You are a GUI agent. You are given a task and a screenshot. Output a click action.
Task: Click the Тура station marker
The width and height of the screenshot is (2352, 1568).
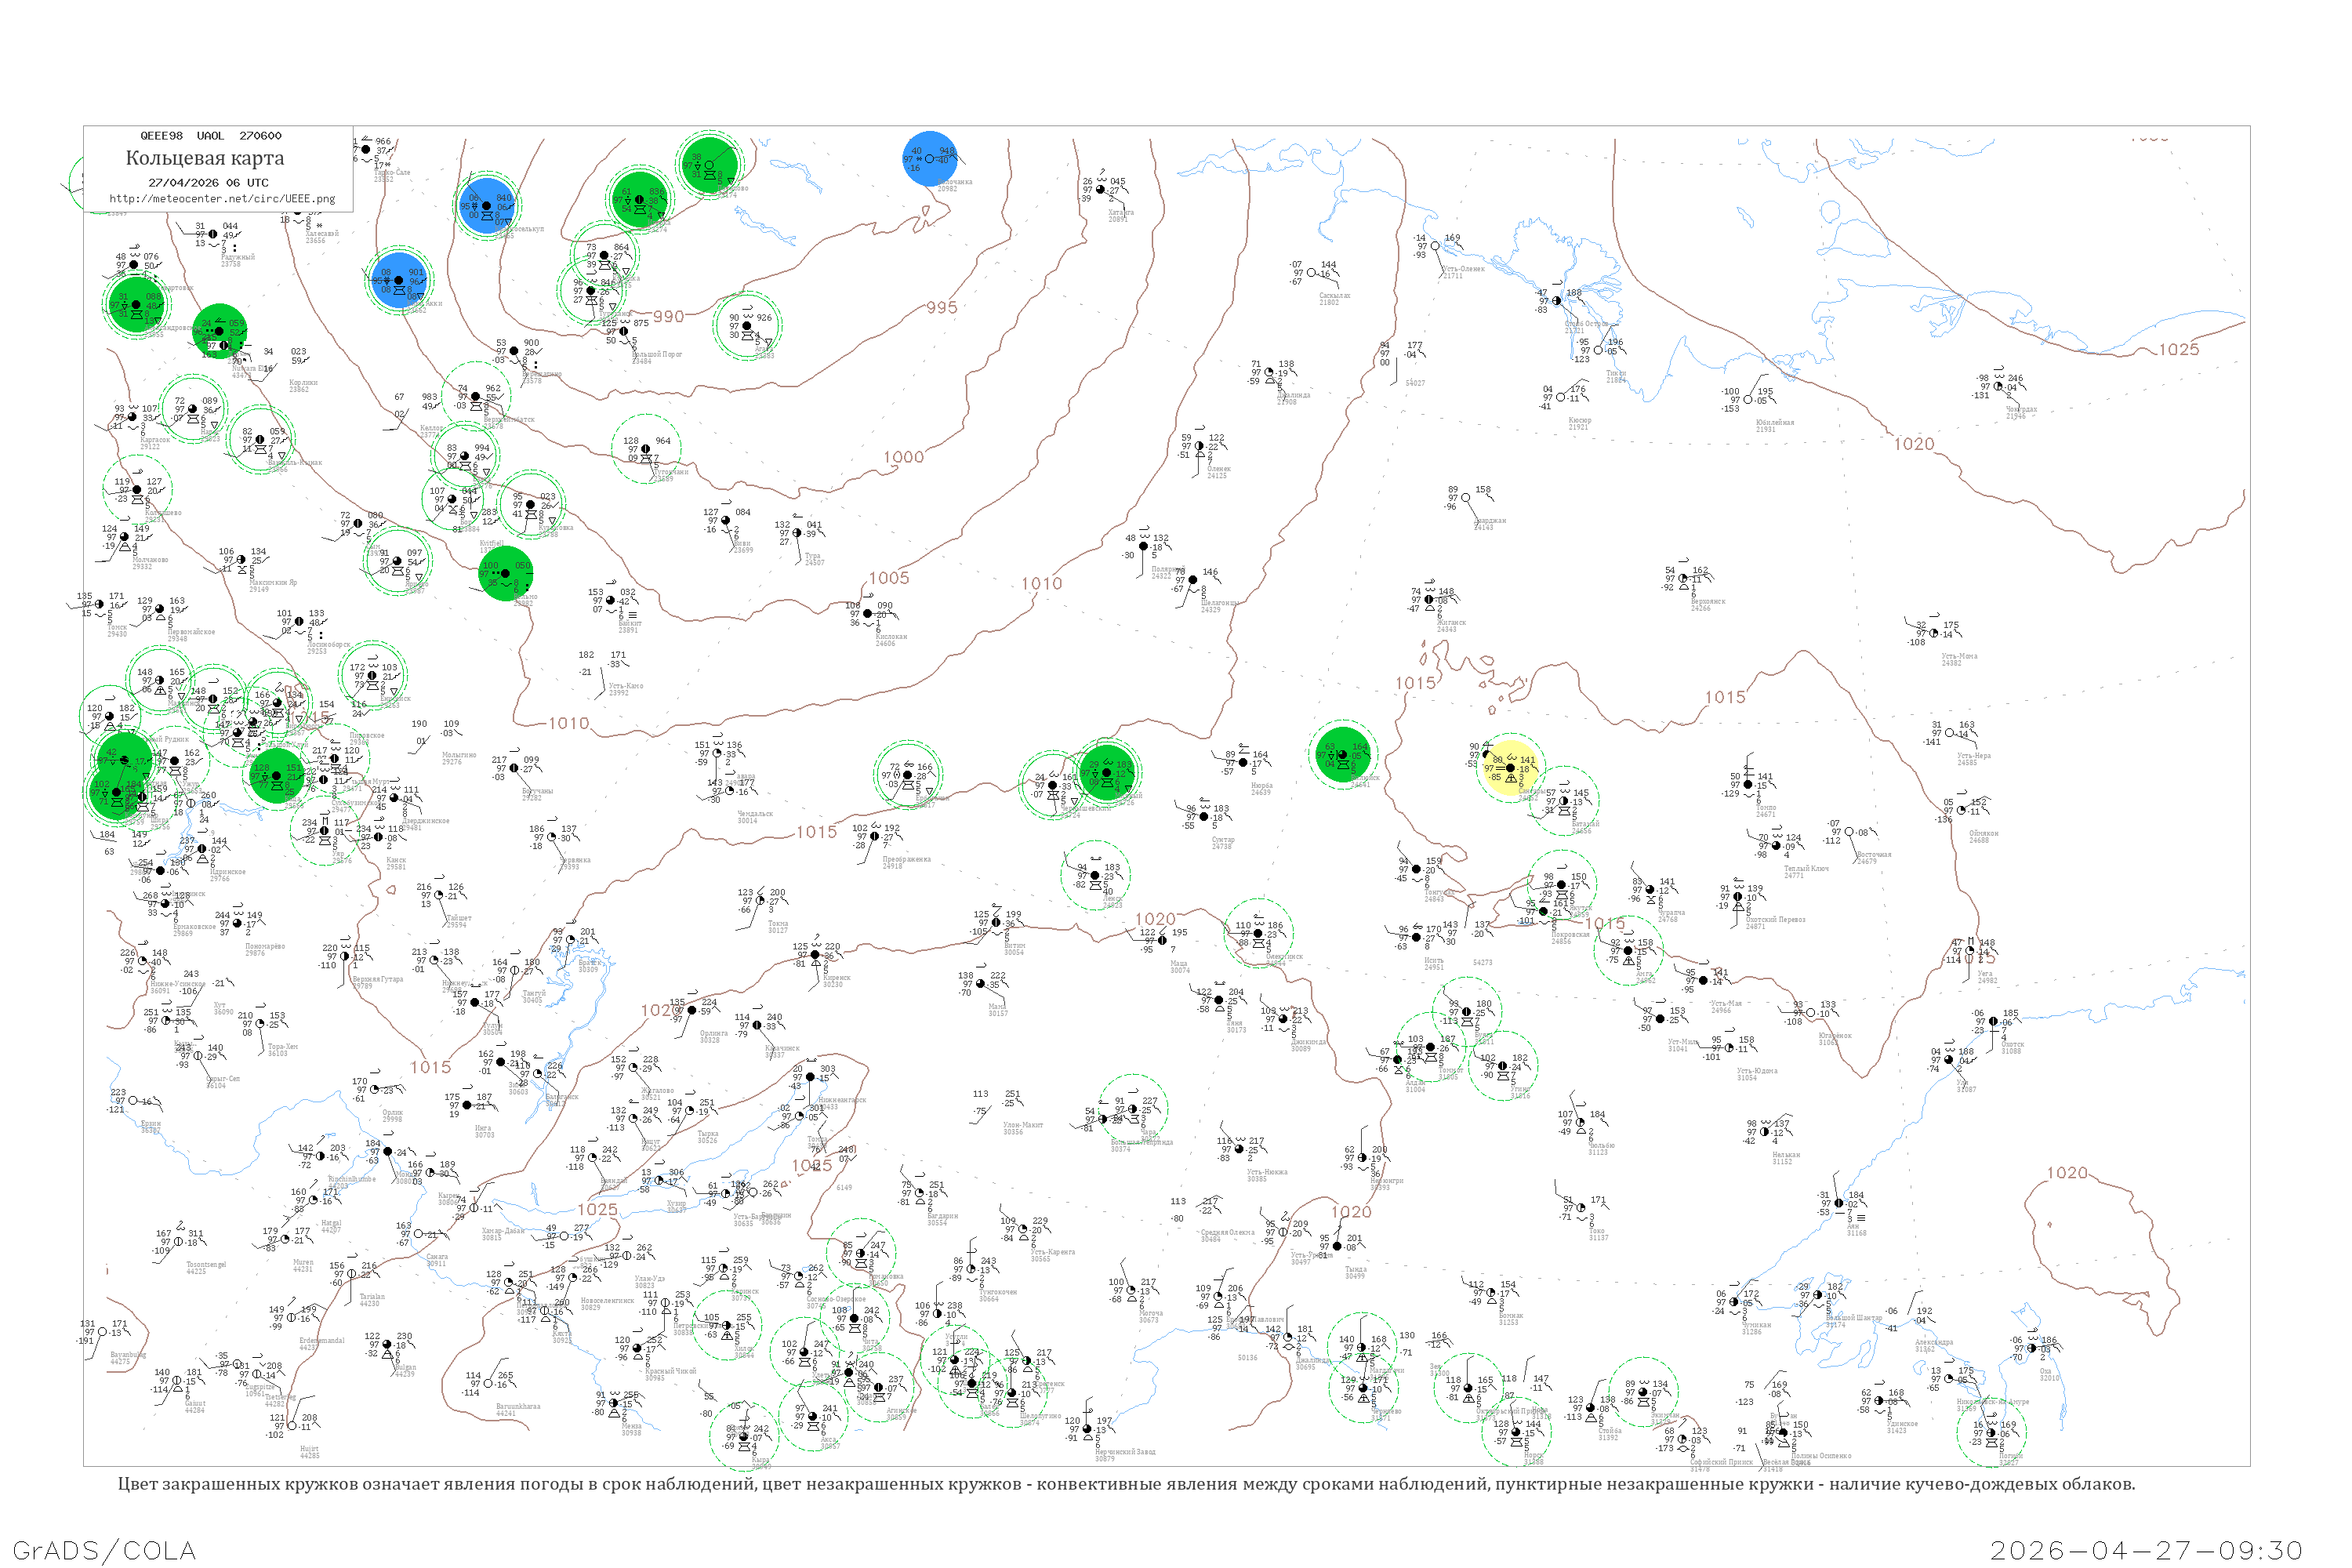(x=797, y=533)
